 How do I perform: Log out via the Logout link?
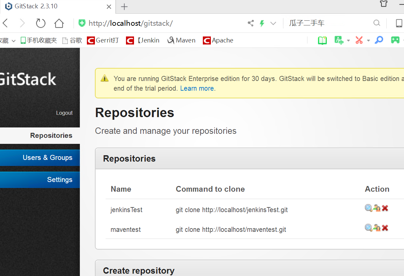[x=64, y=113]
